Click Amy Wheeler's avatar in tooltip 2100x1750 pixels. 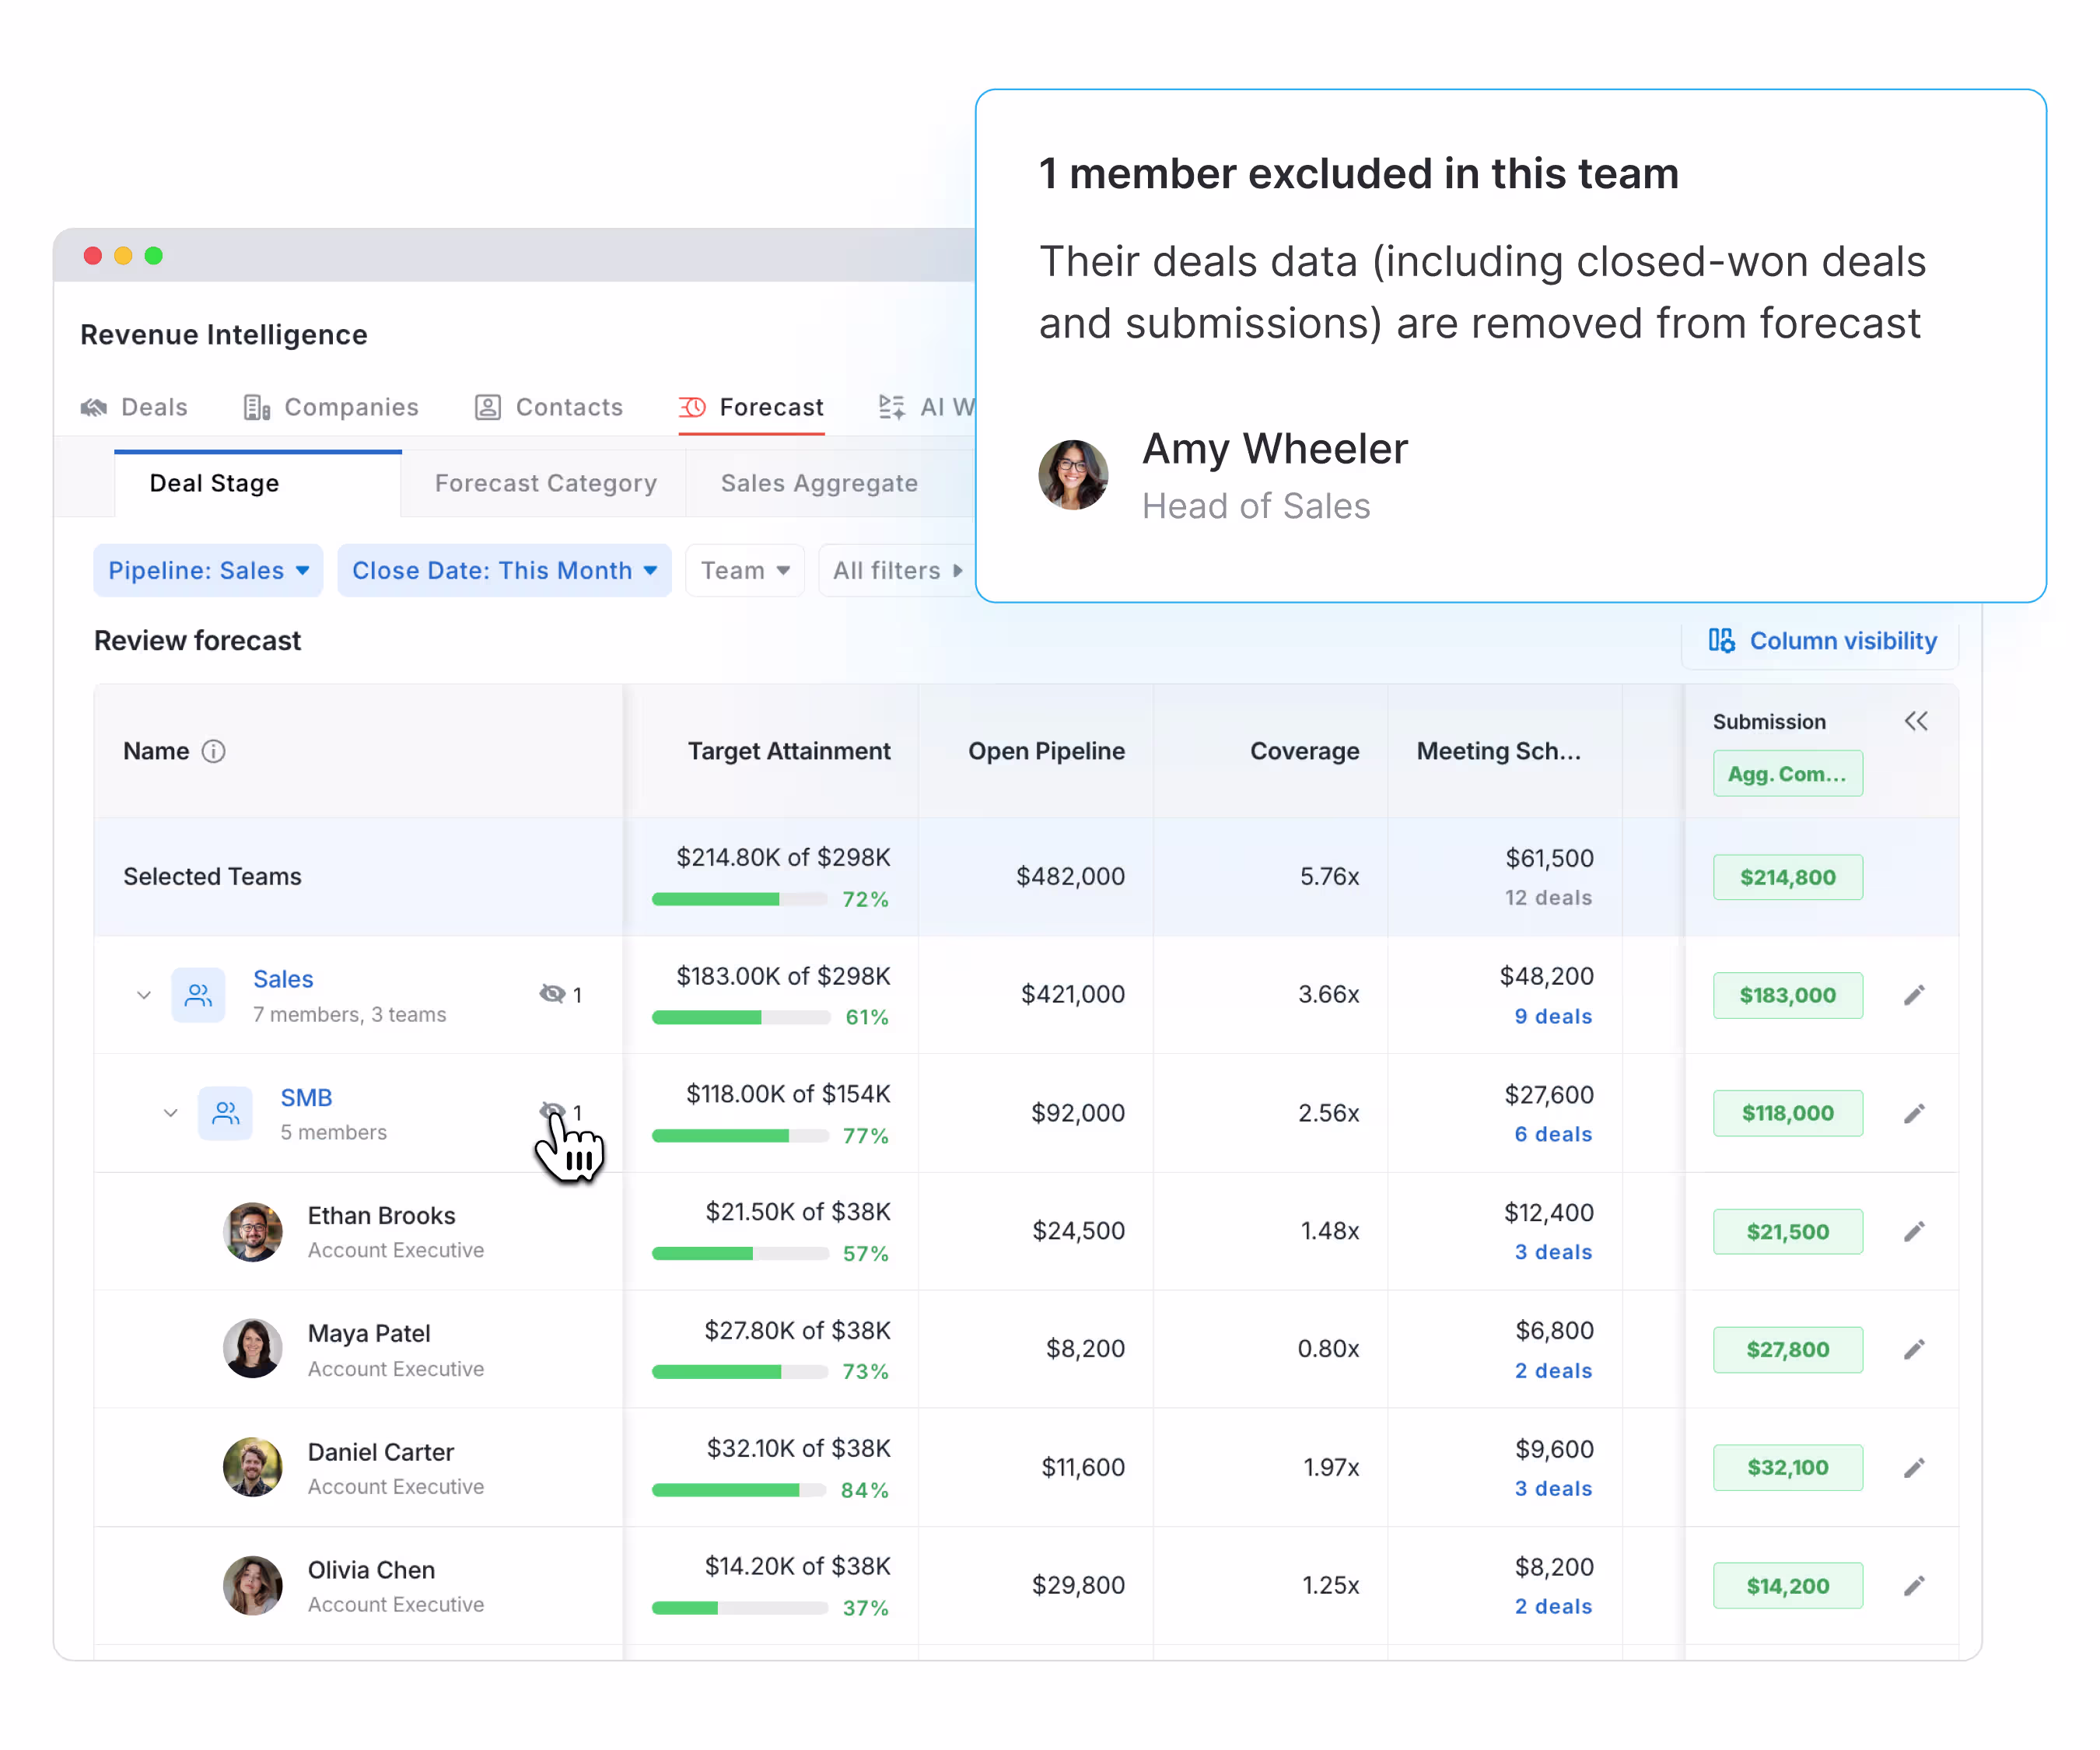tap(1073, 475)
